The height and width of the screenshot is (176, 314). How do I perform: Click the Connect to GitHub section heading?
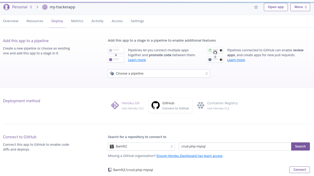click(20, 137)
